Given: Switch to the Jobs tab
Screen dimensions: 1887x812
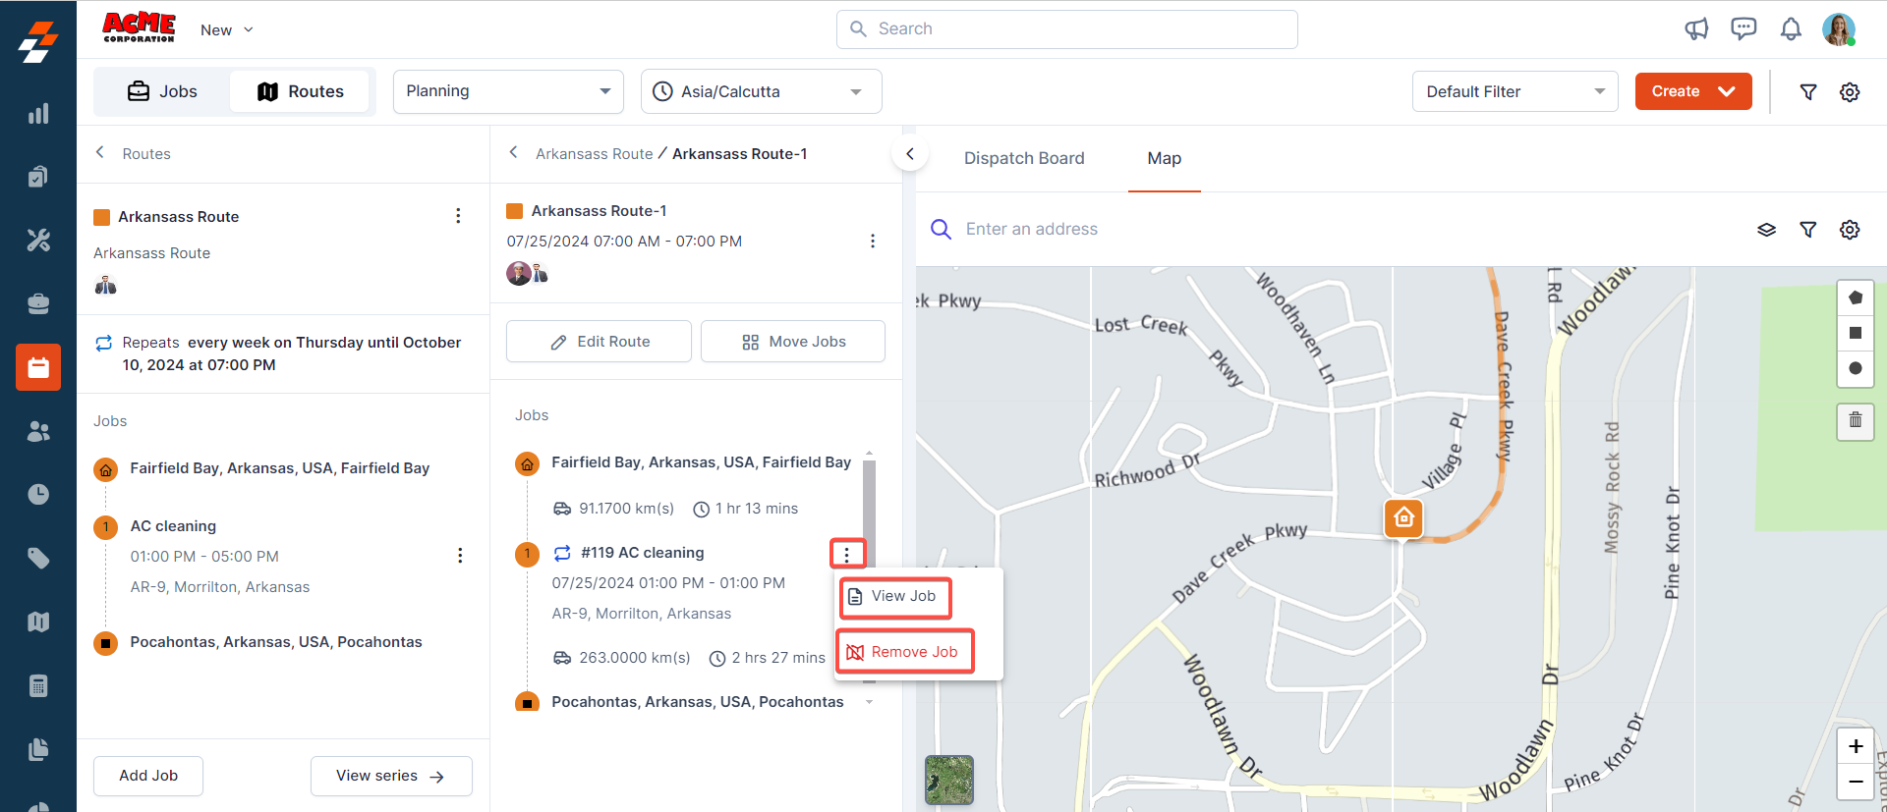Looking at the screenshot, I should (x=162, y=91).
